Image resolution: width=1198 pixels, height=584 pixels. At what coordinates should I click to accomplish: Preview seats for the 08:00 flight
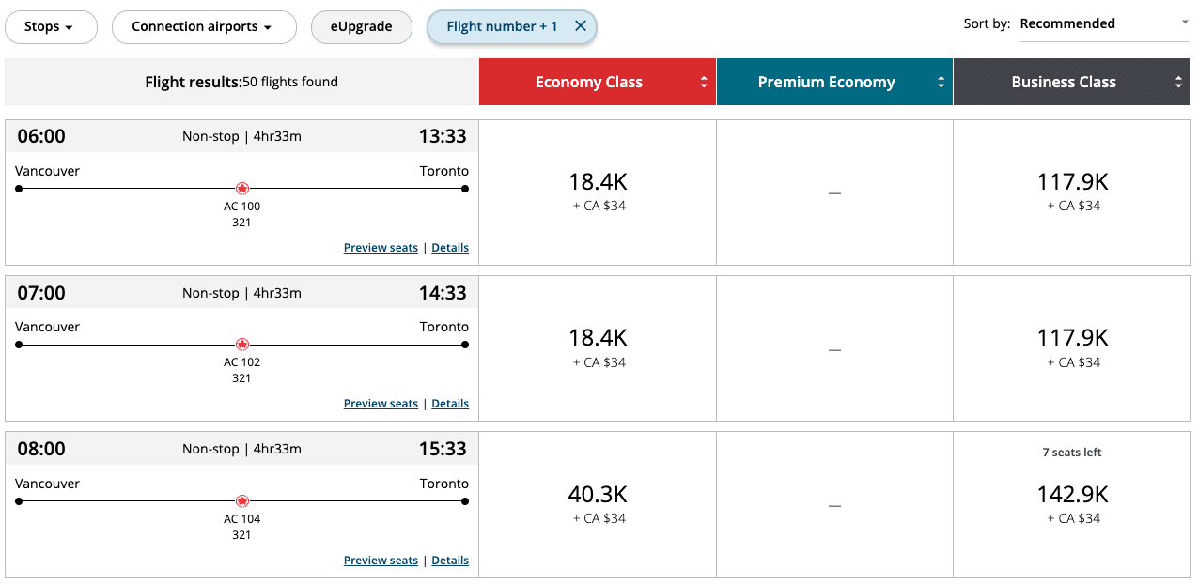[381, 561]
